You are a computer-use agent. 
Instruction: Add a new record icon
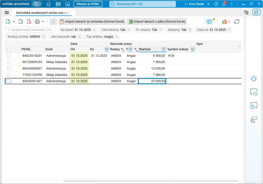(x=8, y=22)
